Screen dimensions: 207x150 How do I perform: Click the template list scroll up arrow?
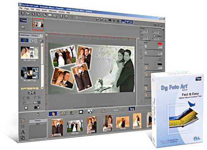[42, 45]
